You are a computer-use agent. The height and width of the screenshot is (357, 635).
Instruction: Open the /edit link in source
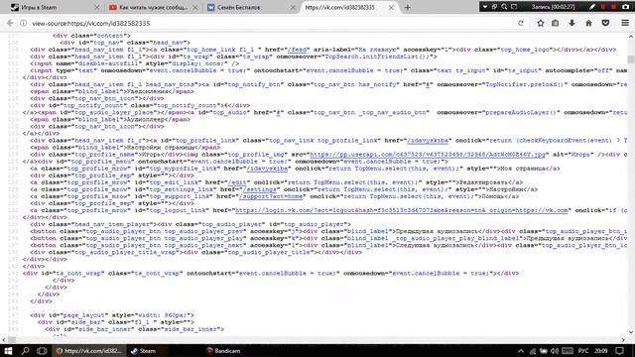click(237, 182)
